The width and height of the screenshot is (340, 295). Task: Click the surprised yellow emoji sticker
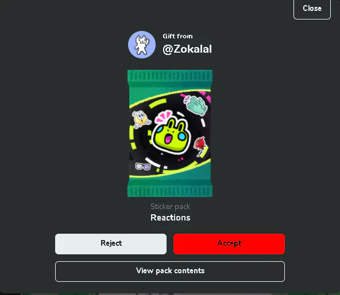[x=141, y=119]
